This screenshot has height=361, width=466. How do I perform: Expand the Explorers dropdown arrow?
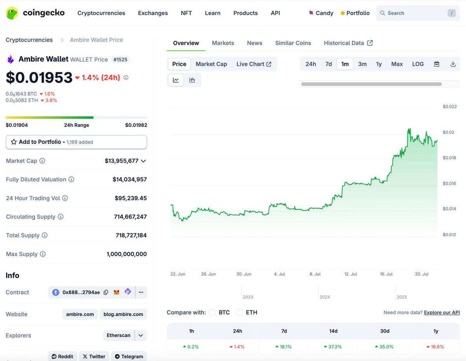(x=141, y=335)
